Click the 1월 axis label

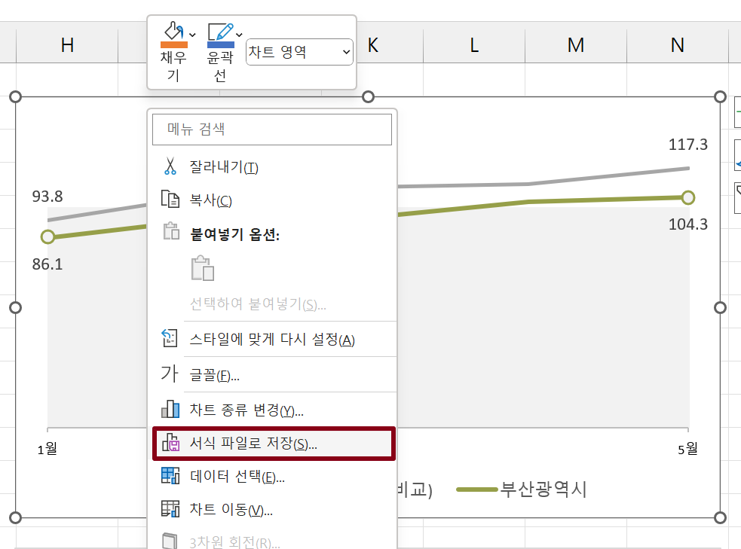(47, 448)
